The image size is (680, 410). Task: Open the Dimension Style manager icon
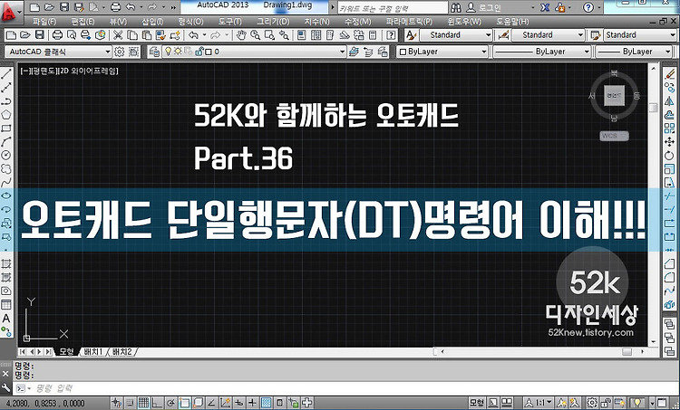[x=503, y=35]
